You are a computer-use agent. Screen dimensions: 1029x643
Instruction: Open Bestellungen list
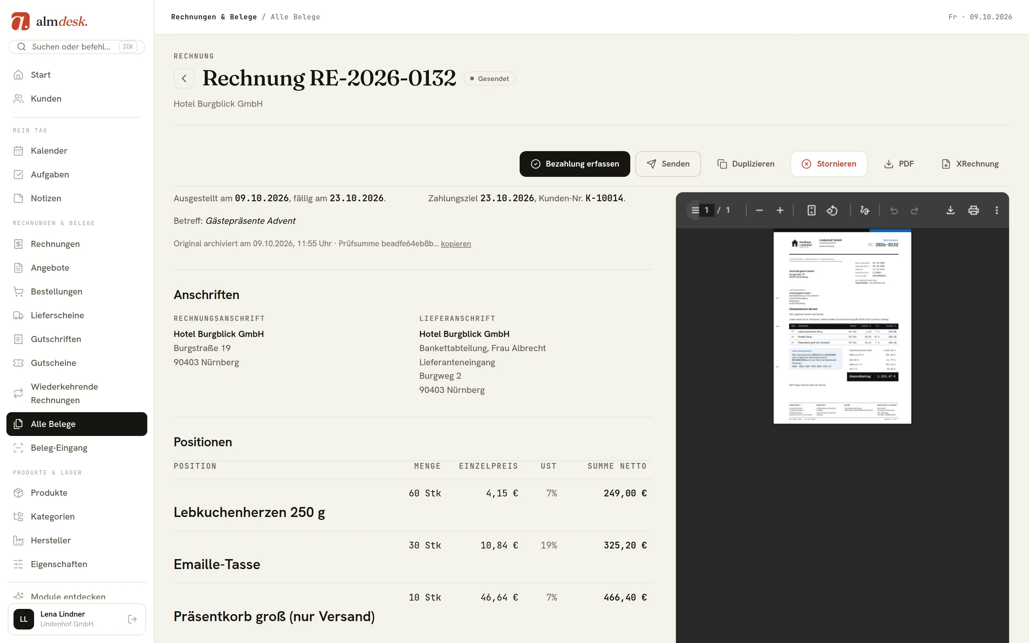pyautogui.click(x=77, y=291)
